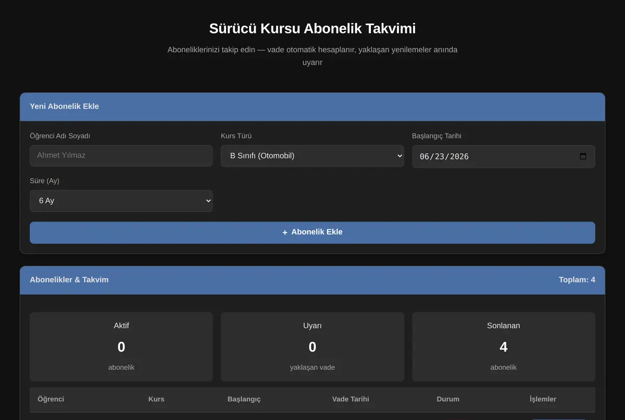Click the Başlangıç column header
625x420 pixels.
[244, 399]
